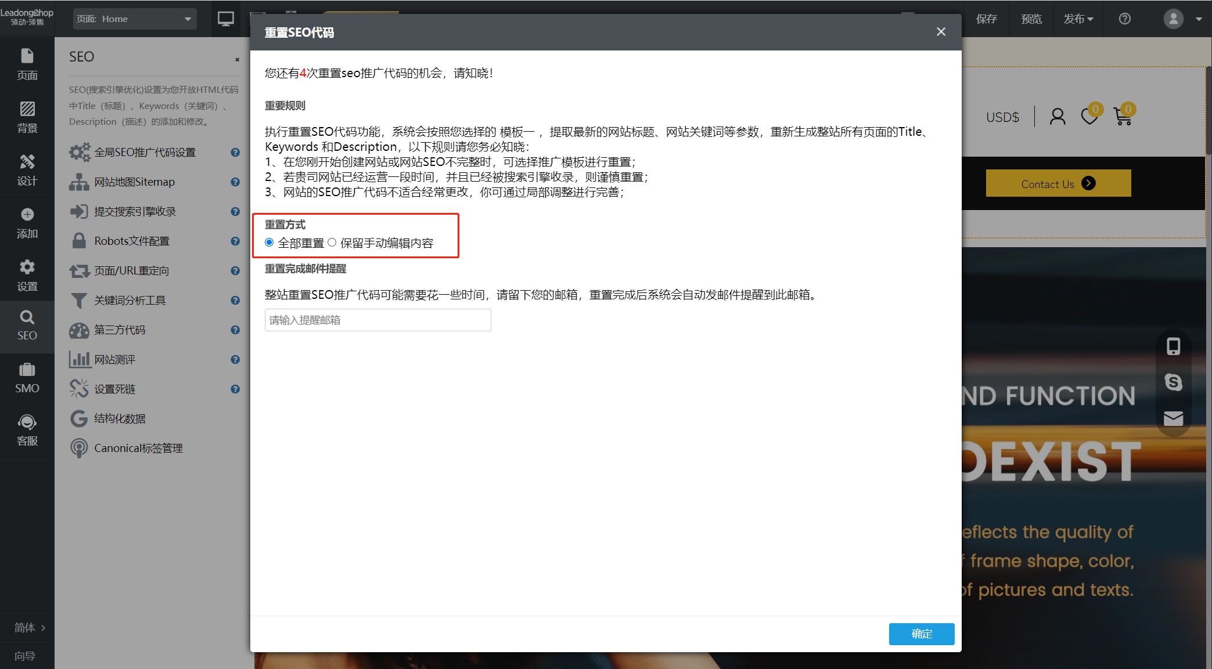
Task: Open the 设计 (Design) sidebar icon
Action: 27,169
